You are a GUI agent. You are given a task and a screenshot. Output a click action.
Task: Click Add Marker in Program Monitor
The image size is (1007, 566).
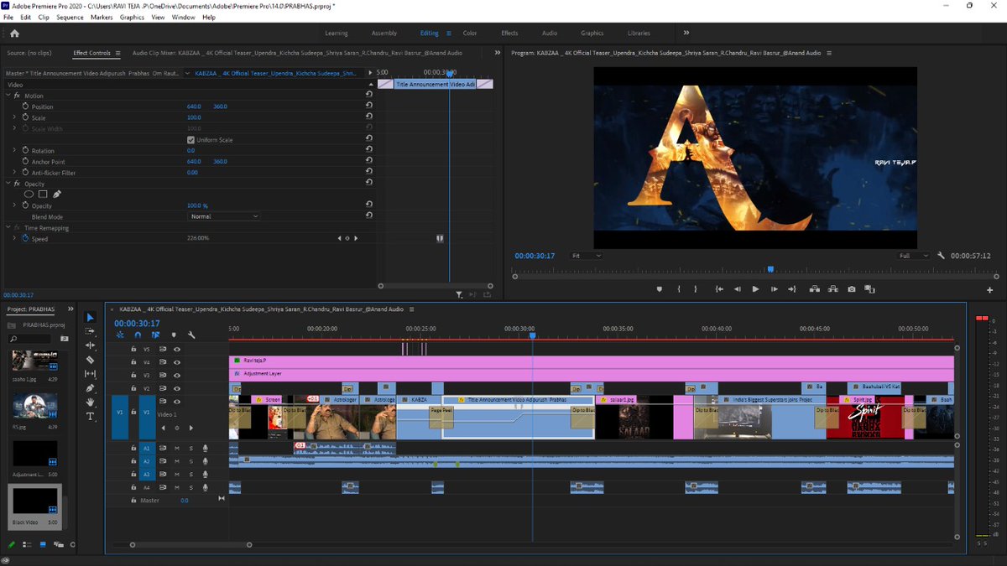[659, 289]
